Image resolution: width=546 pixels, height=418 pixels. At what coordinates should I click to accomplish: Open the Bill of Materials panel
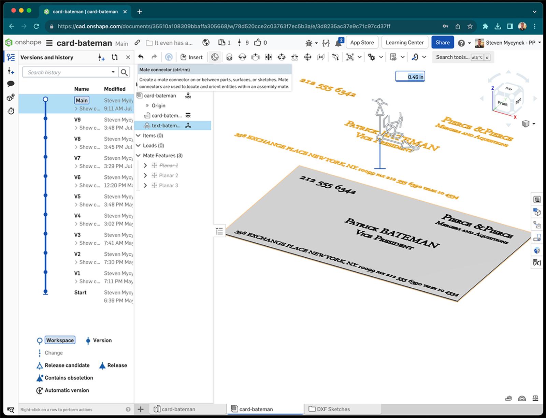click(537, 199)
